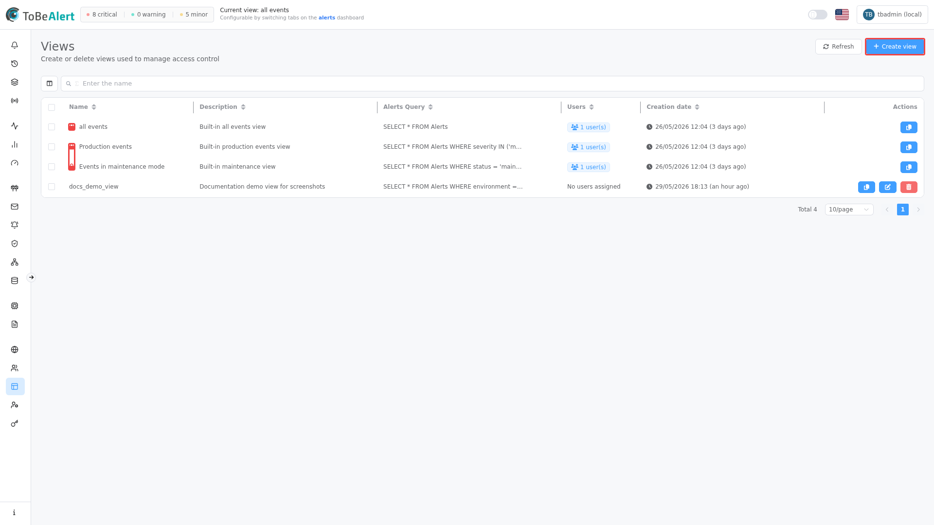The image size is (934, 525).
Task: Click the 'SELECT * FROM Alerts' query cell
Action: 415,127
